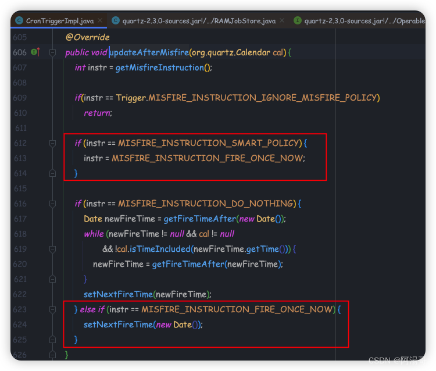Switch to the CronTriggerImpl.java tab

(x=59, y=21)
